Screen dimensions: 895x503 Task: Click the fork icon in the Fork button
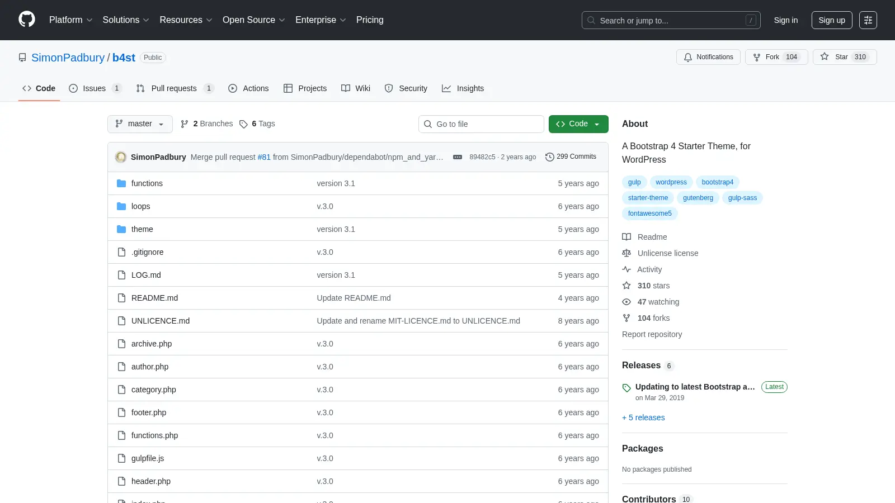[x=757, y=57]
